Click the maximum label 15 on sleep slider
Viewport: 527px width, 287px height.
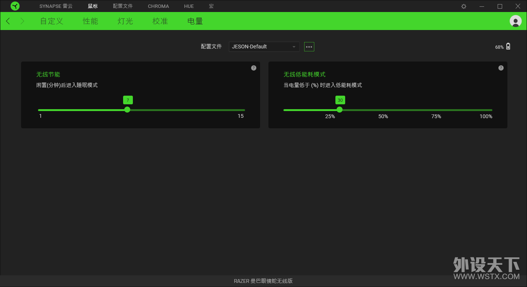241,116
